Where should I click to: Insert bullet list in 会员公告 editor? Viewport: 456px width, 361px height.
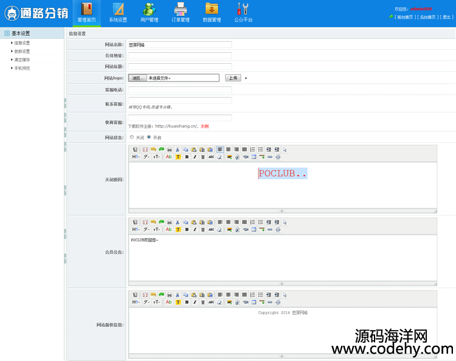click(x=261, y=222)
